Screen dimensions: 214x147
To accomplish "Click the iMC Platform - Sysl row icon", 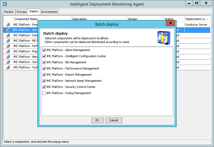I will 8,67.
